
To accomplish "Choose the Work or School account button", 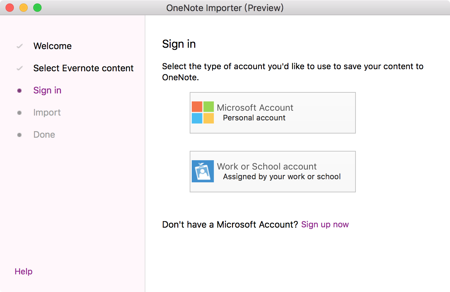I will (x=273, y=172).
